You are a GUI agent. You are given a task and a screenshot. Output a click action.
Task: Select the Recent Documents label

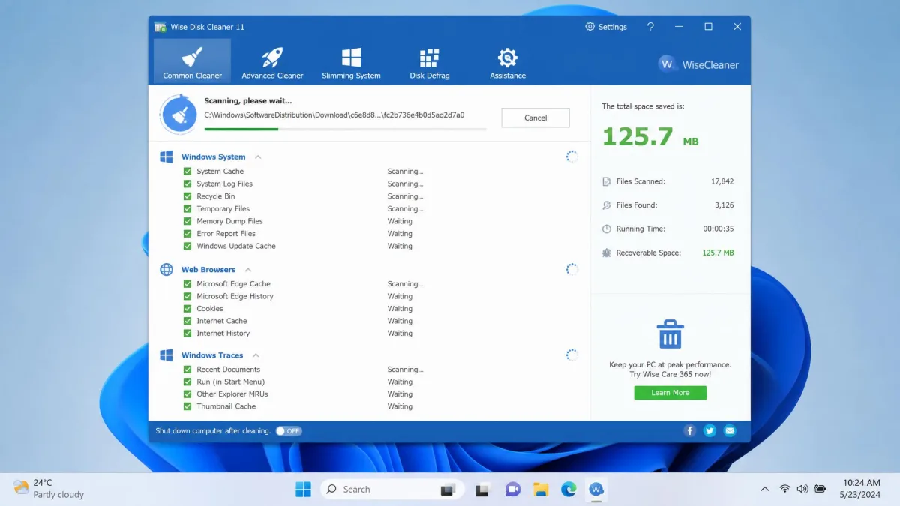tap(229, 370)
